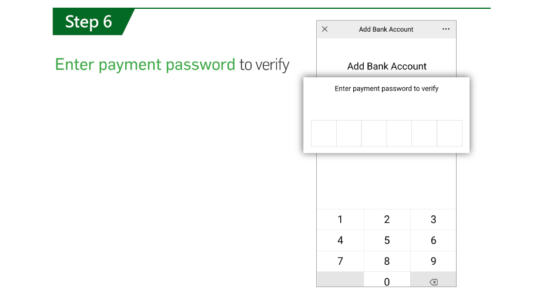
Task: Tap digit 0 on the keypad
Action: tap(387, 279)
